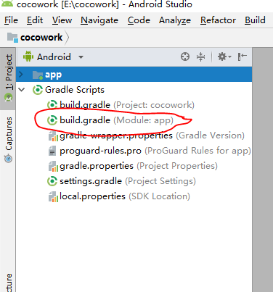
Task: Click the settings.gradle gradle icon
Action: pos(52,181)
